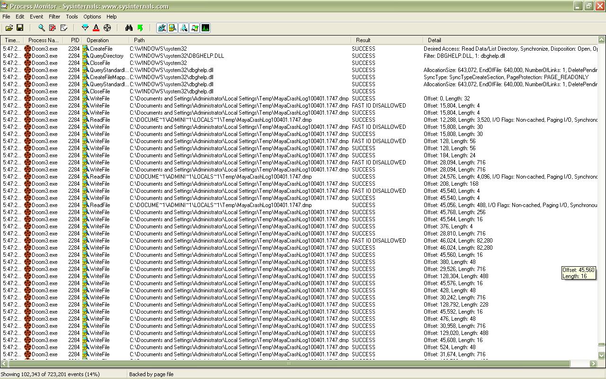The image size is (606, 379).
Task: Select row with 'Offset: 129,020, Length: 488'
Action: pyautogui.click(x=299, y=333)
